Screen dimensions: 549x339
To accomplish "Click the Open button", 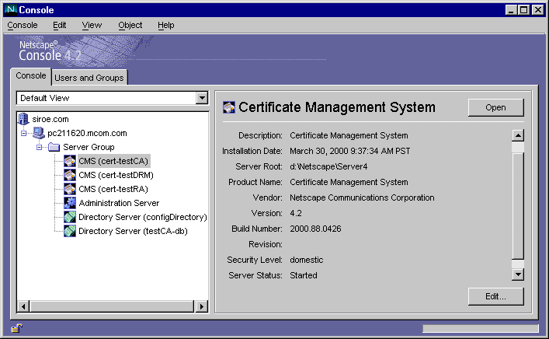I will pos(495,107).
